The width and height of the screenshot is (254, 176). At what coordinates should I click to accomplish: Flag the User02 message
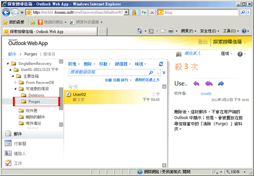click(158, 94)
